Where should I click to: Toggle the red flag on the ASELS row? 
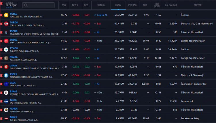click(1, 76)
